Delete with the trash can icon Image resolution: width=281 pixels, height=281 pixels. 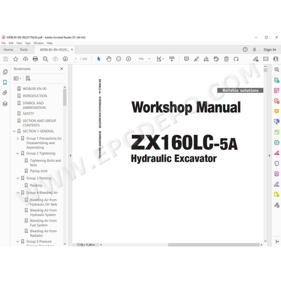tap(226, 59)
